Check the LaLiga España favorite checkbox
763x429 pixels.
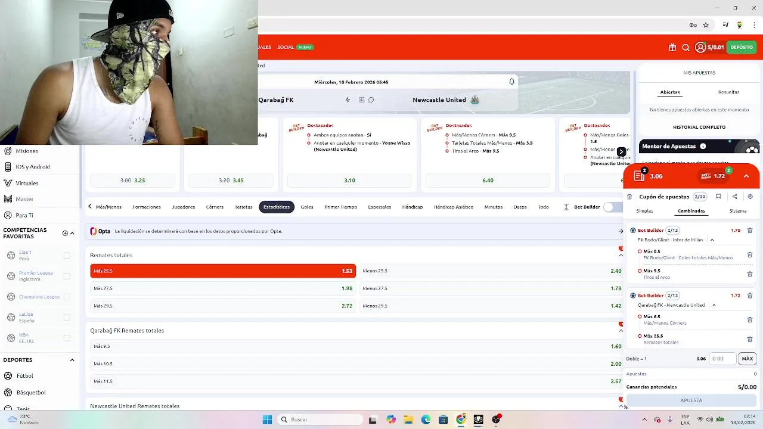click(x=67, y=317)
